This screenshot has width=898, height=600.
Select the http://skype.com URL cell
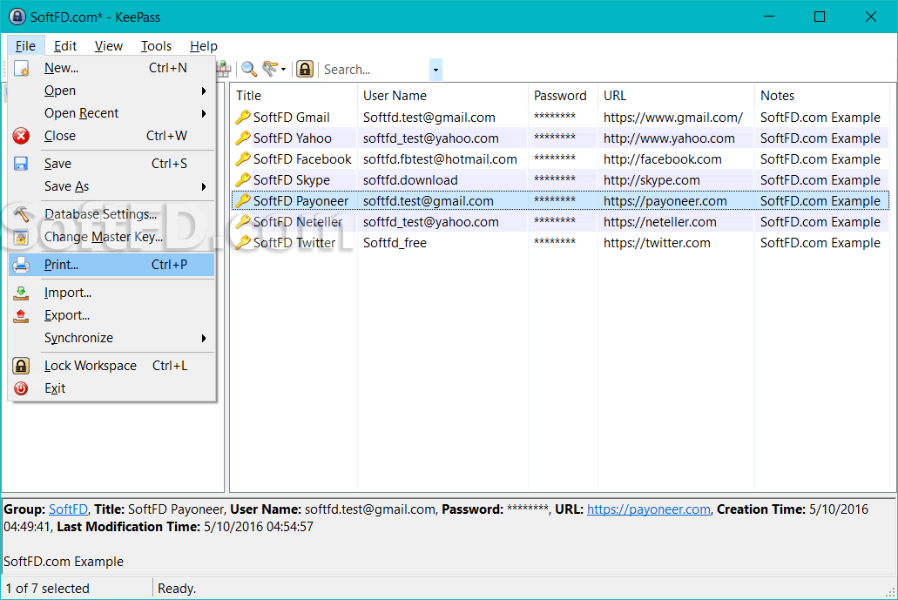tap(652, 180)
